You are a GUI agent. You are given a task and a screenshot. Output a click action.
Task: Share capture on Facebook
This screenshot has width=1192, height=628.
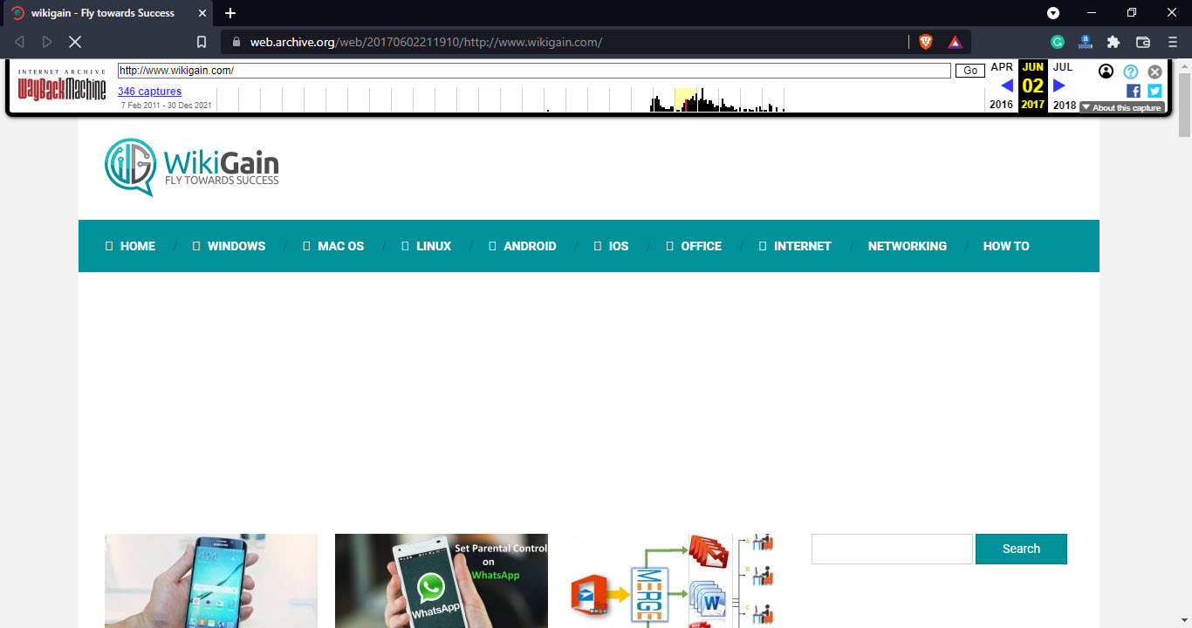[x=1134, y=91]
